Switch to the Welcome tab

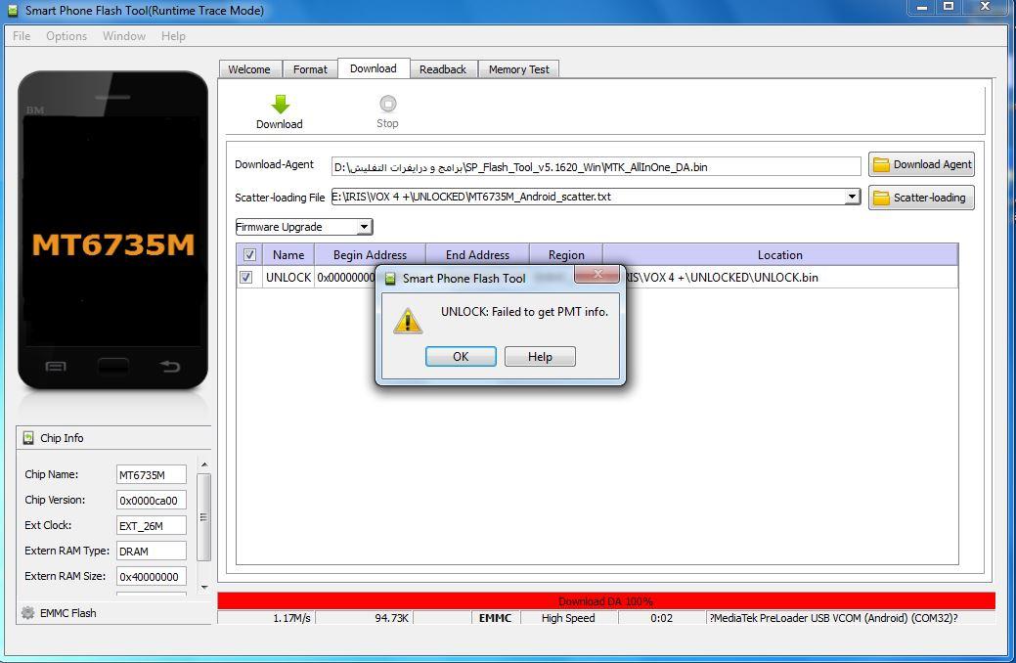coord(249,69)
